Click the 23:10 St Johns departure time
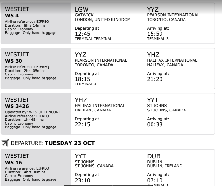Screen dimensions: 222x186 pyautogui.click(x=82, y=181)
